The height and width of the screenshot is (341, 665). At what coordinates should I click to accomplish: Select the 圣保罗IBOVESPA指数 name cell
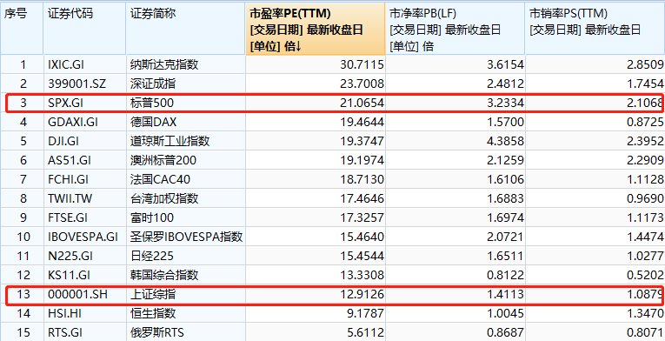coord(185,237)
